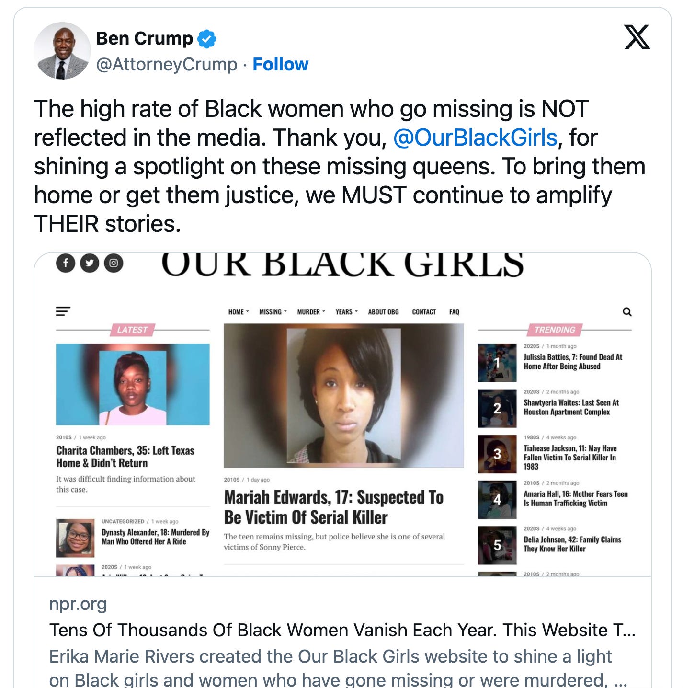Click Ben Crump's profile avatar

point(62,51)
